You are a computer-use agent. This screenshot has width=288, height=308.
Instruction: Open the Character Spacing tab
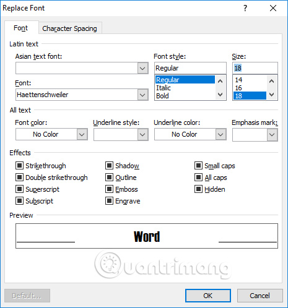(69, 28)
